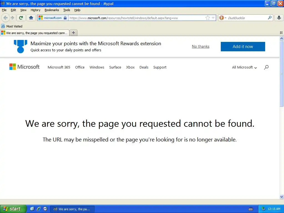Click the Mypal raccoon title bar icon
This screenshot has height=213, width=284.
3,3
